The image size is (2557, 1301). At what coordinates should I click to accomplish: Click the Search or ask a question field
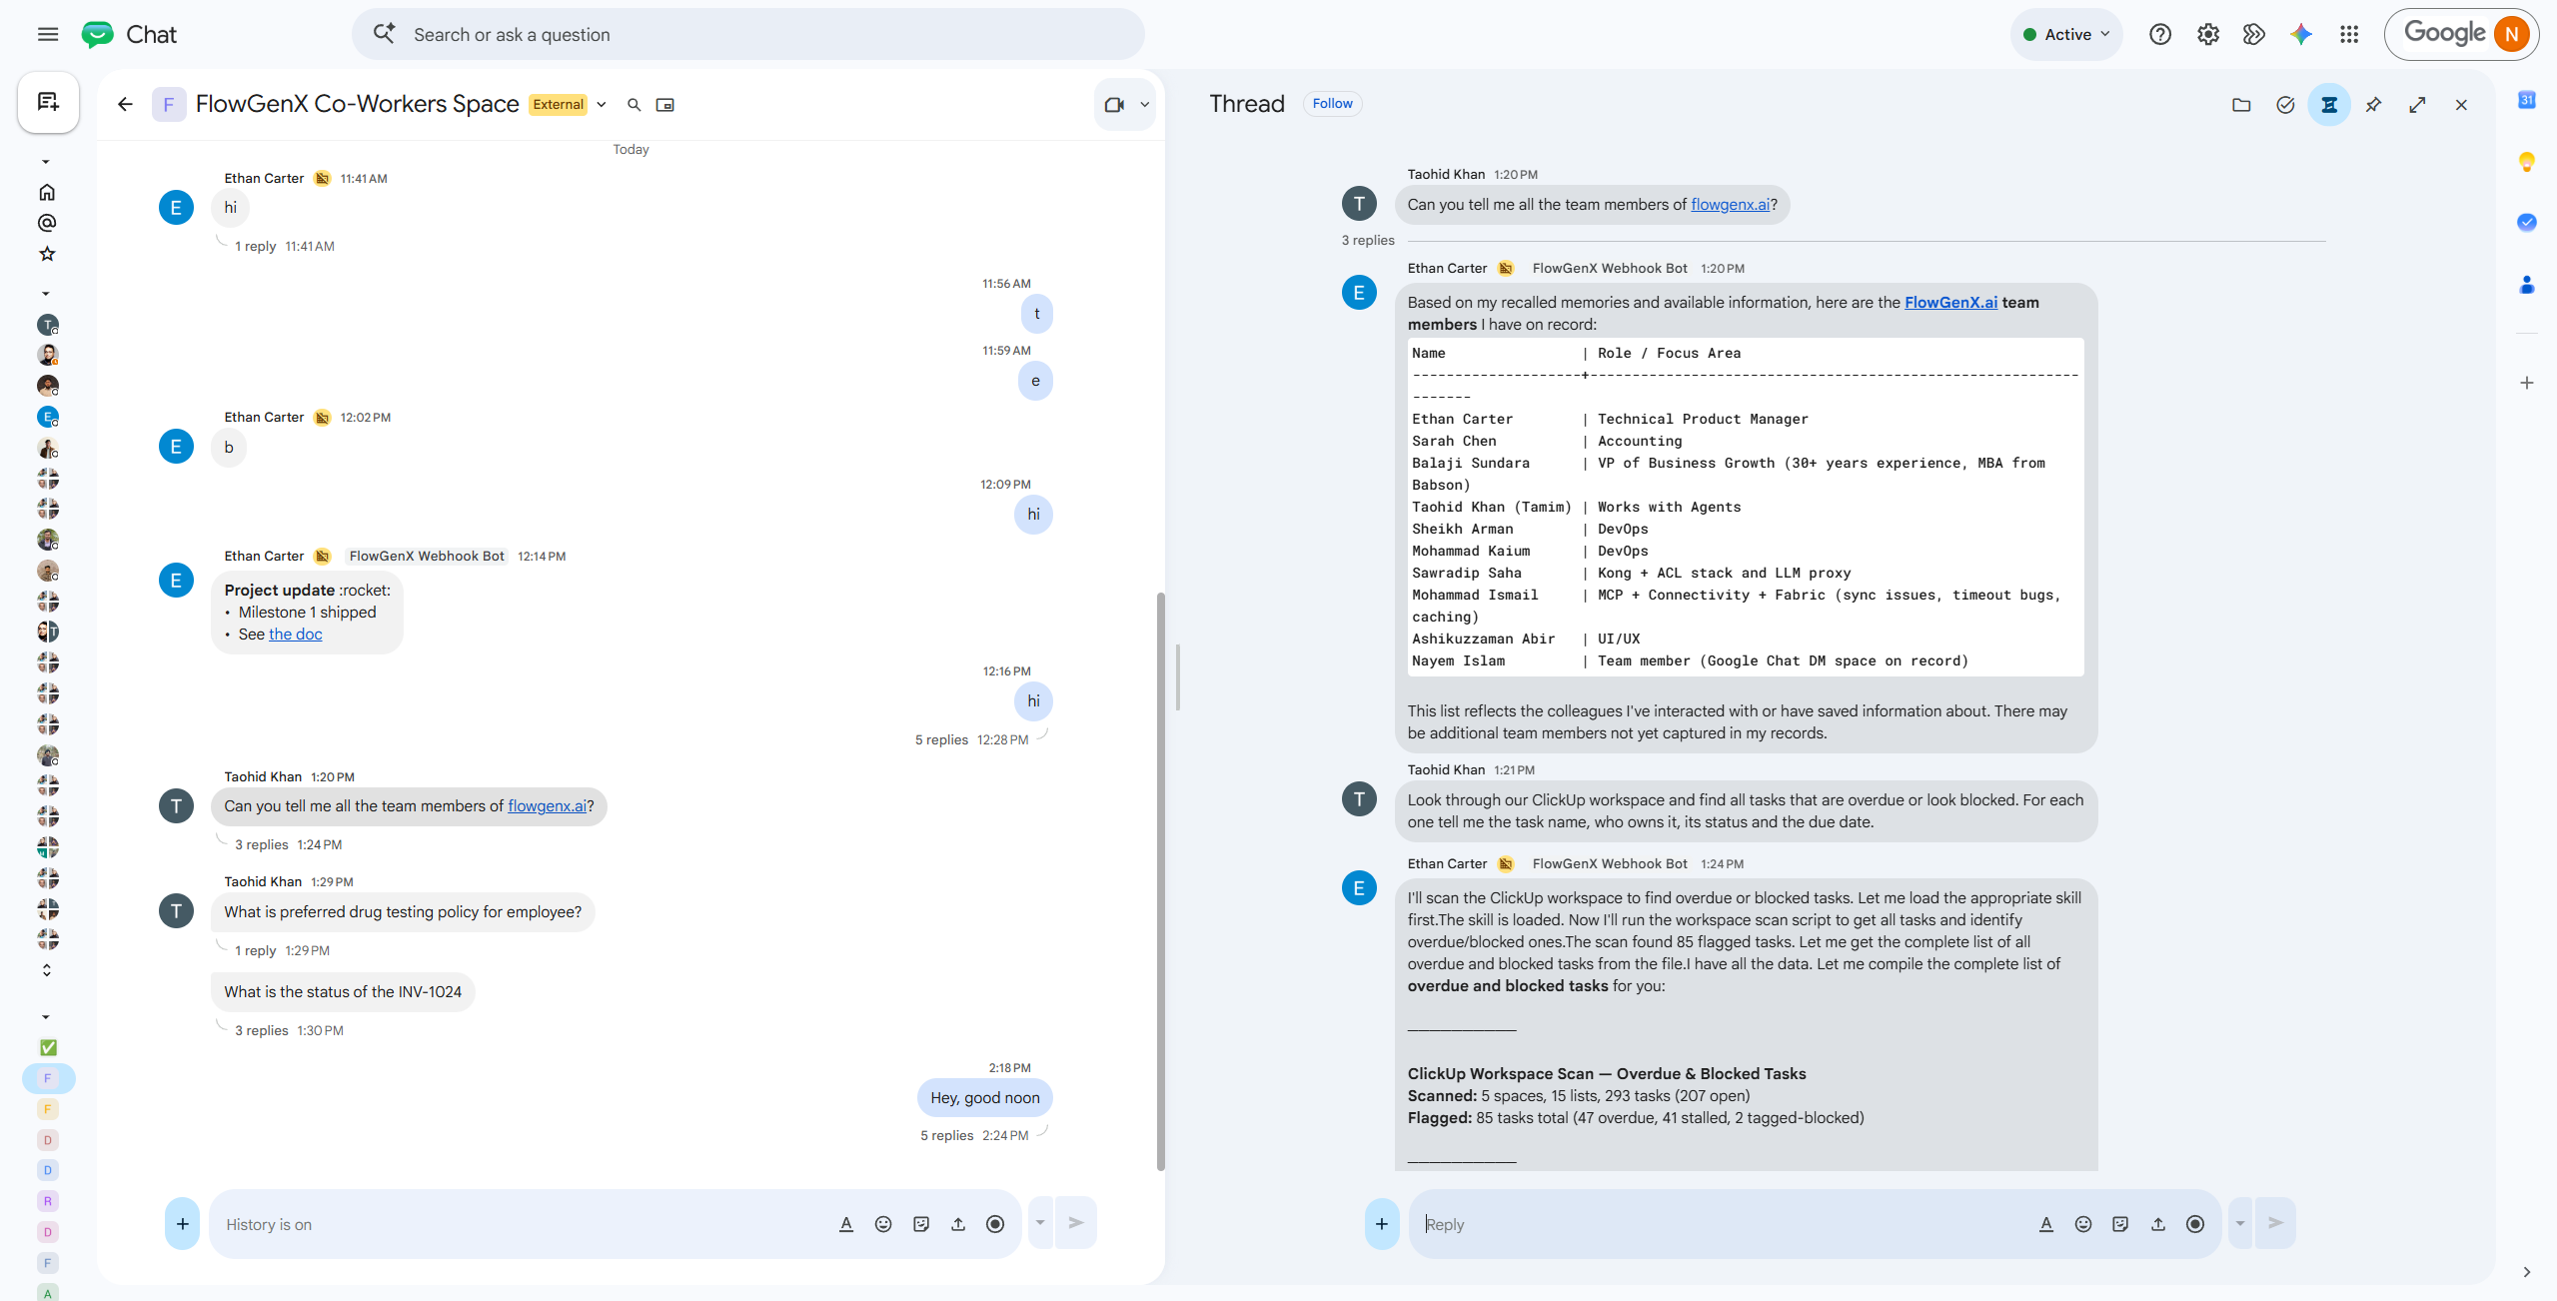pos(747,35)
